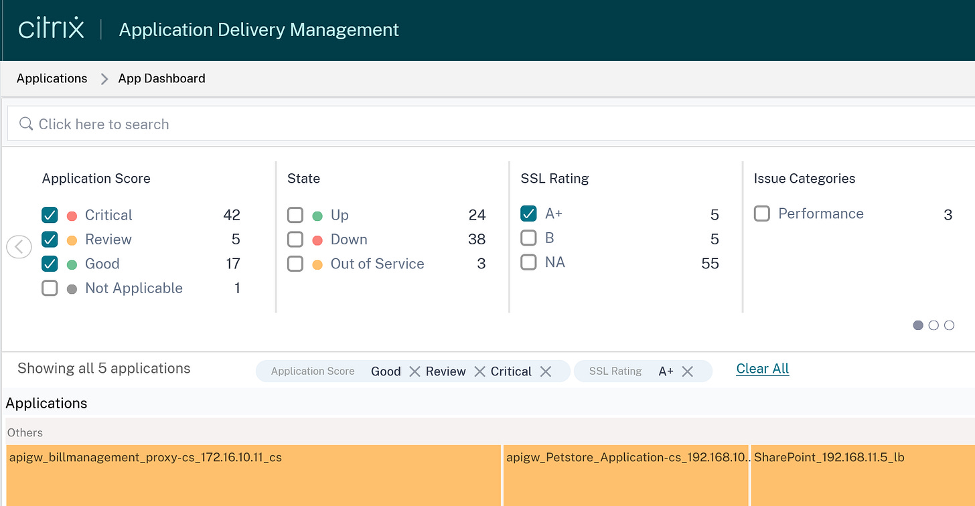Viewport: 975px width, 506px height.
Task: Open the apigw_billmanagement_proxy application tile
Action: click(x=253, y=475)
